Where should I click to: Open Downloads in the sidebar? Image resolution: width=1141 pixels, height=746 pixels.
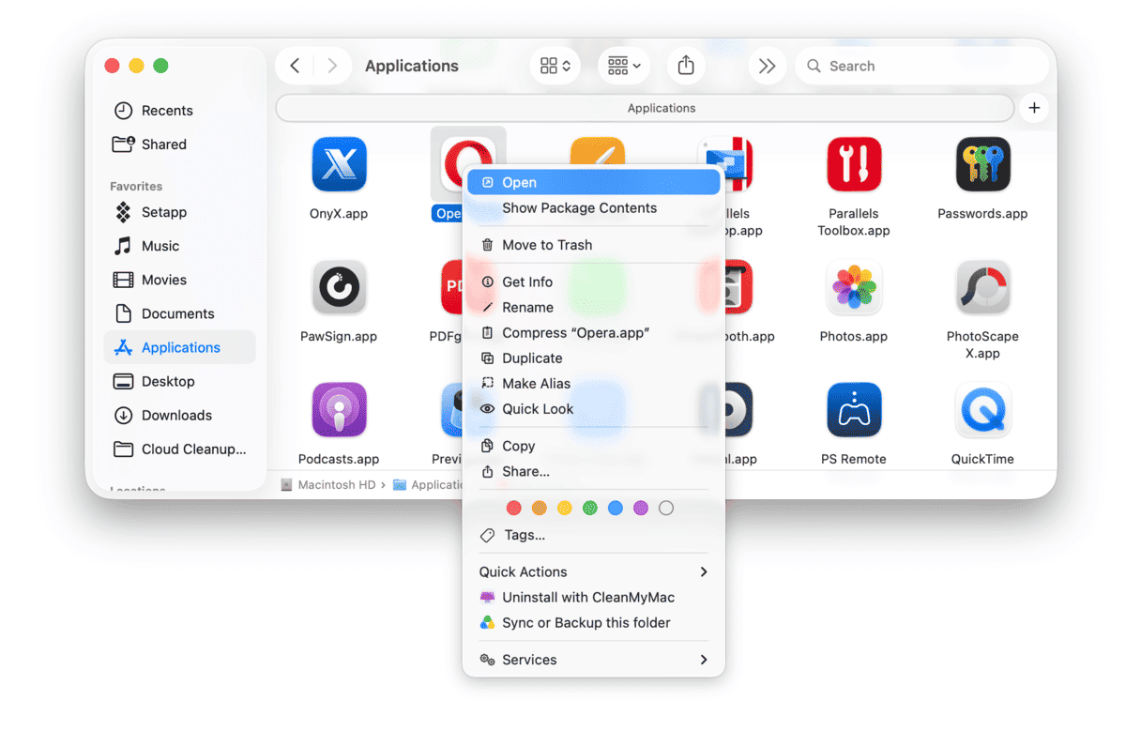(x=179, y=415)
